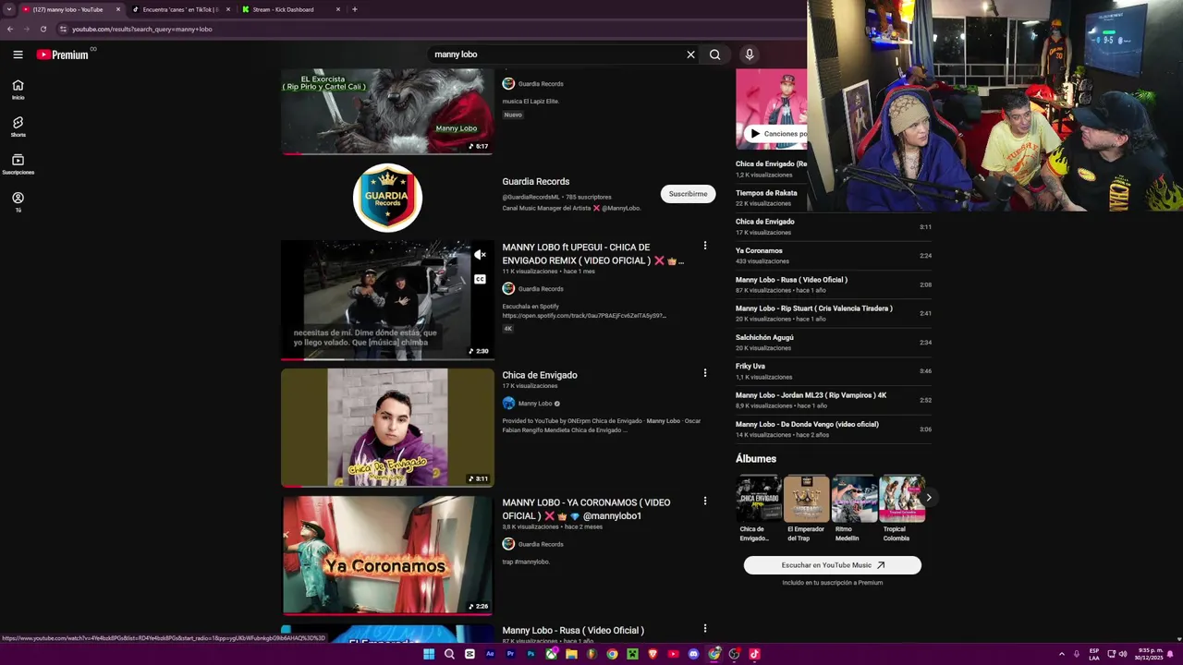Launch Premiere Pro from the taskbar
Screen dimensions: 1183x665
point(510,654)
